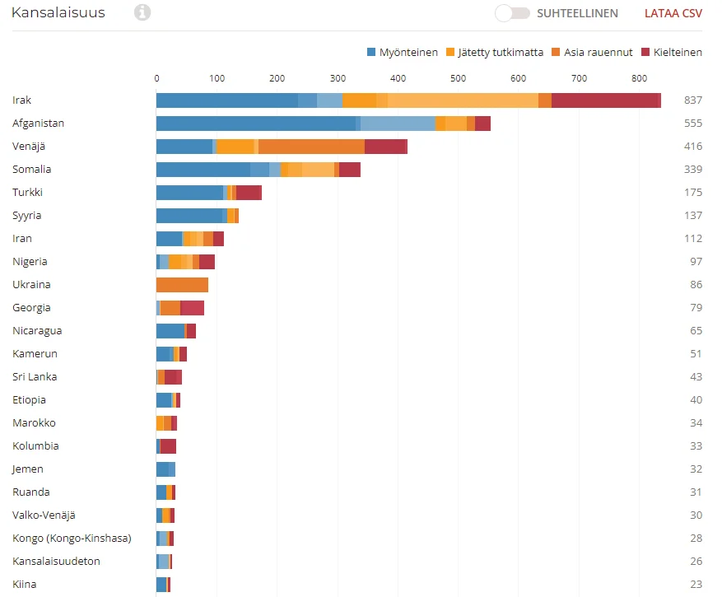Click the red segment of Georgia bar
Screen dimensions: 722x597
point(192,308)
